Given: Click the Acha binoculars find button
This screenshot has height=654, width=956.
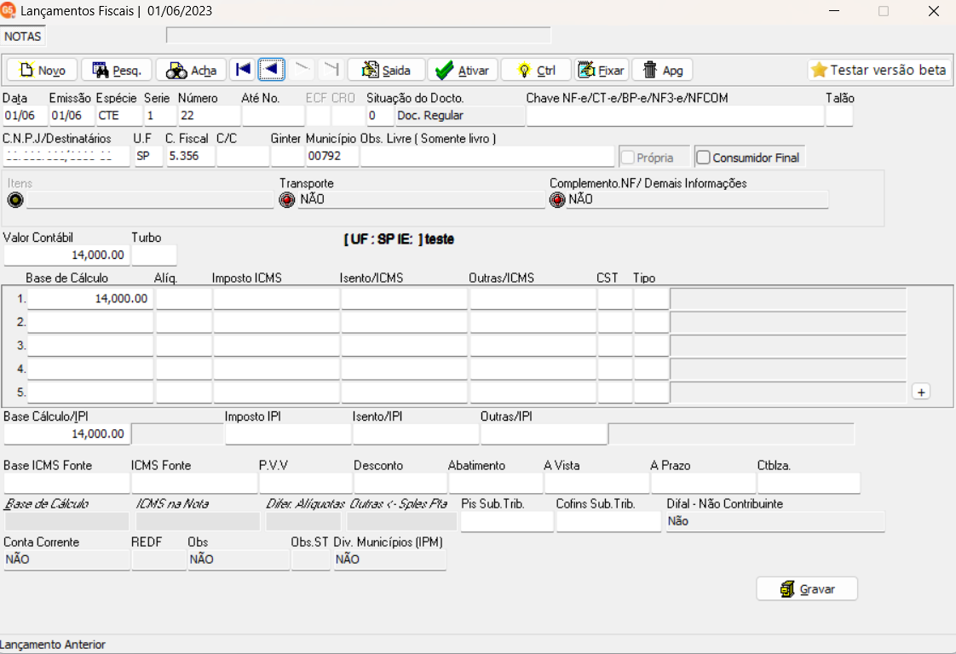Looking at the screenshot, I should coord(191,70).
